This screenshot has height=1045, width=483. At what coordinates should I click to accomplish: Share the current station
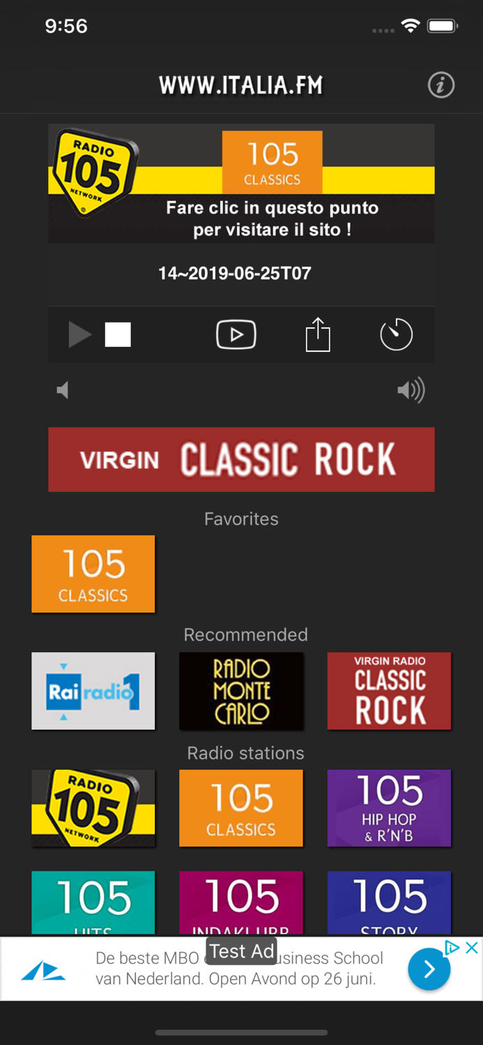pos(318,334)
